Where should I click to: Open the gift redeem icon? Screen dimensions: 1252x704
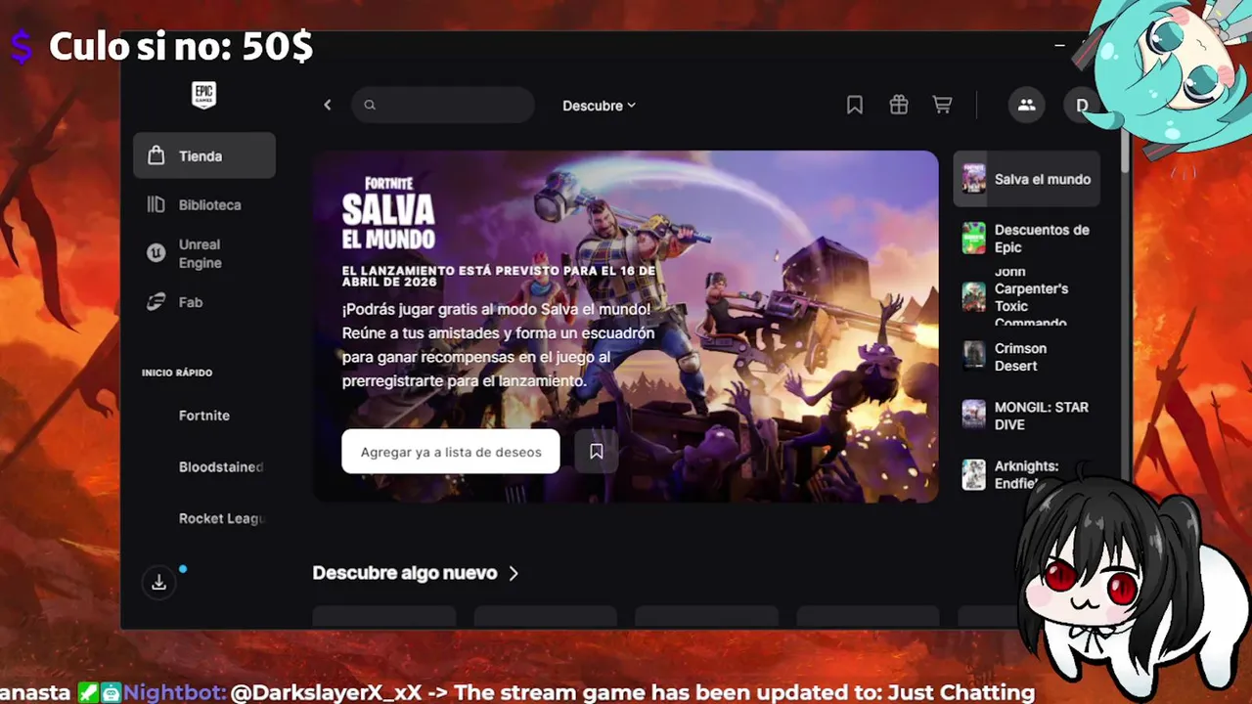pyautogui.click(x=898, y=105)
